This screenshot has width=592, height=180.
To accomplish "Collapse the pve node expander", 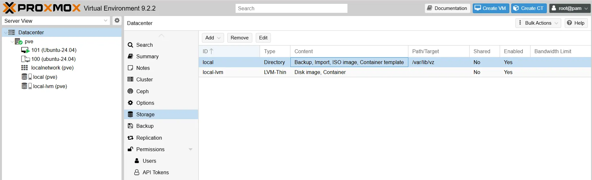I will pyautogui.click(x=12, y=41).
